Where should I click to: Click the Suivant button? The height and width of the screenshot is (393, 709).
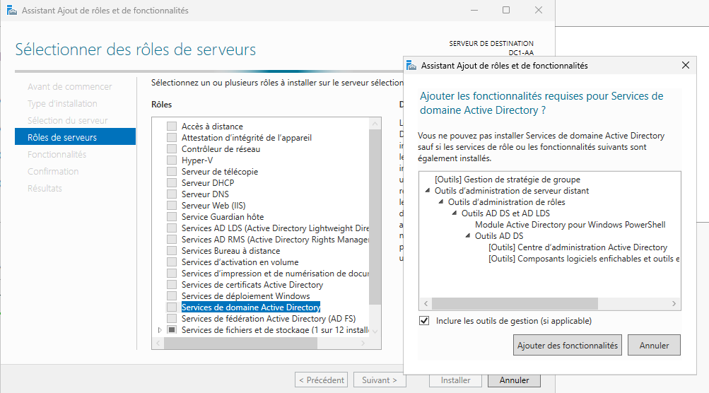380,380
